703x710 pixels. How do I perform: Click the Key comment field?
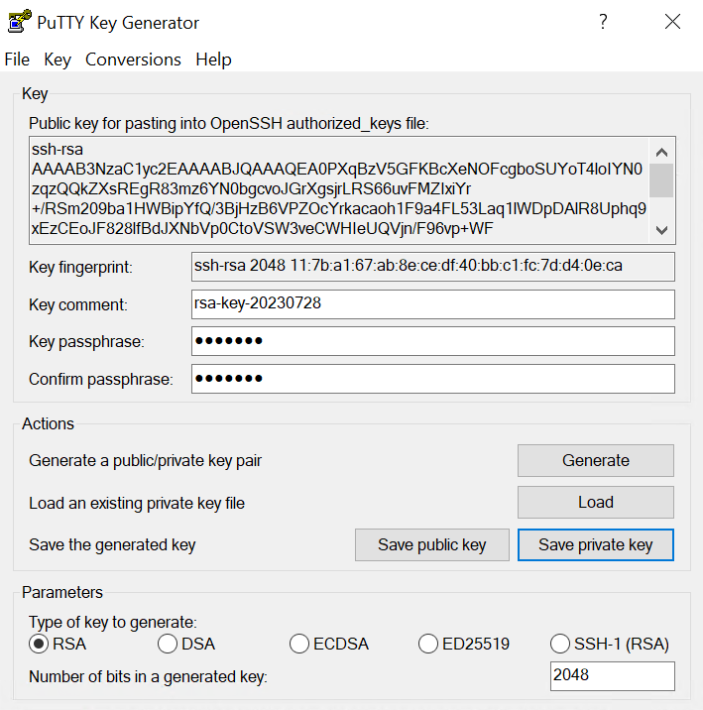432,304
